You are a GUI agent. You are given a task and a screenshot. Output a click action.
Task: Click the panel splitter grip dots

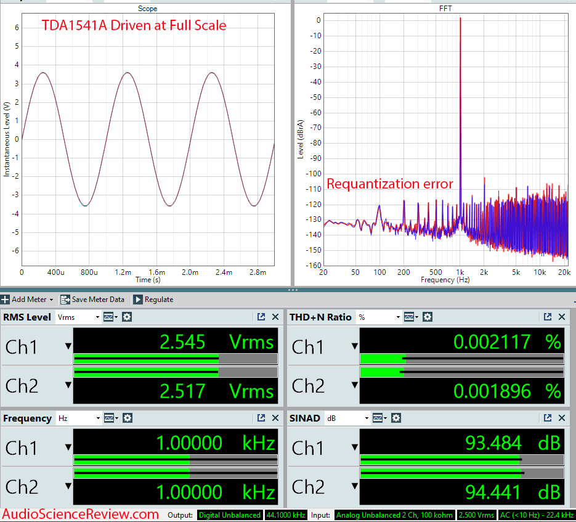coord(293,290)
